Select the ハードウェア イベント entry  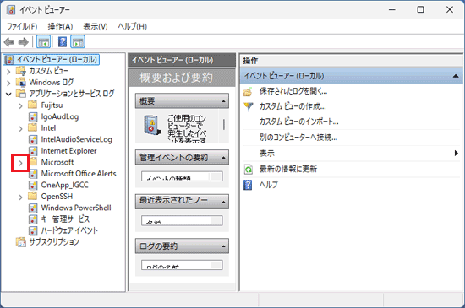69,230
